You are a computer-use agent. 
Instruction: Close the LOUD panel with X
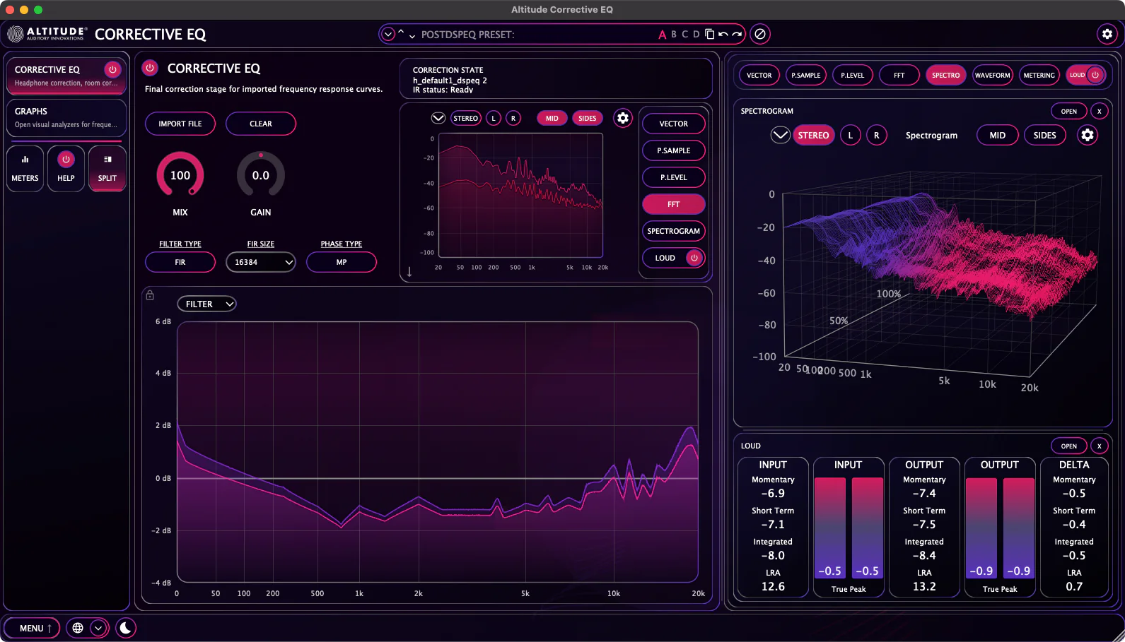point(1100,446)
